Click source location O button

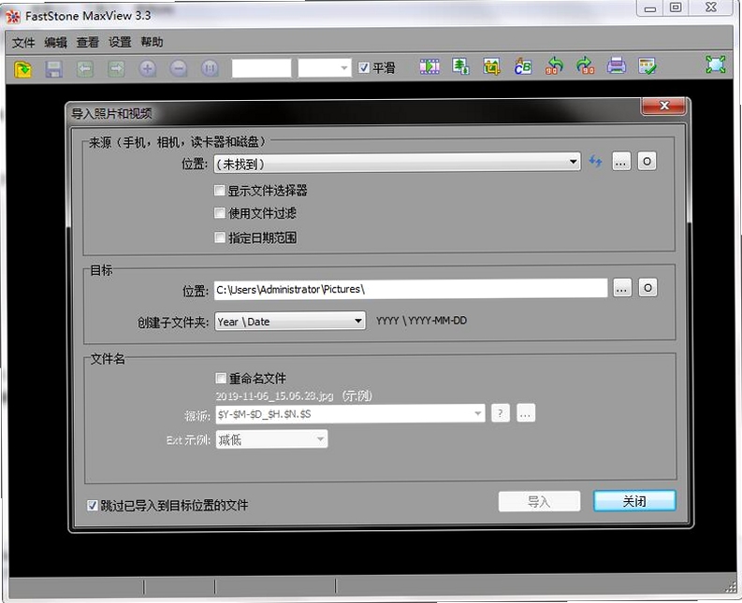[x=647, y=162]
